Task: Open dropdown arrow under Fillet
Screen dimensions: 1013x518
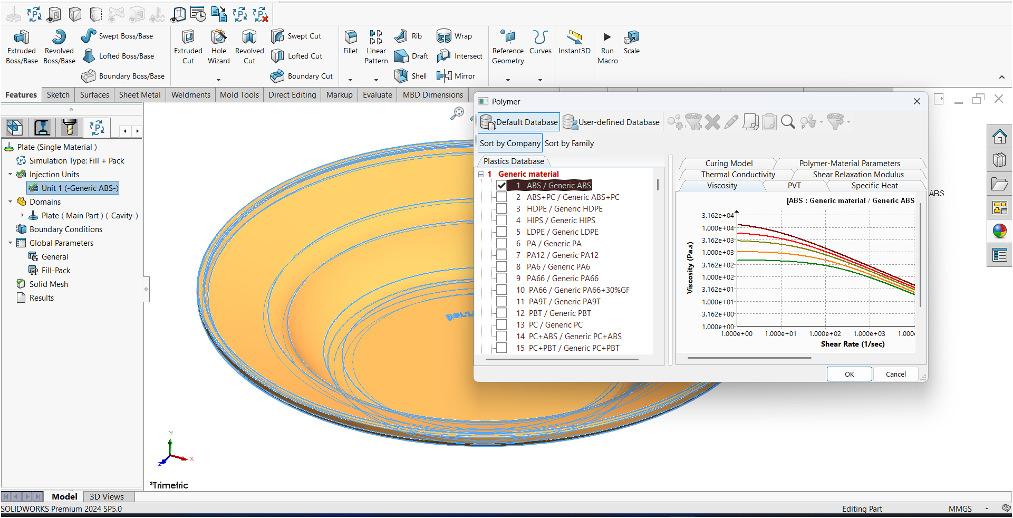Action: coord(350,80)
